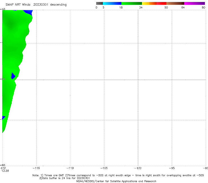This screenshot has width=208, height=183.
Task: Click the '-115' longitude axis label
Action: tap(36, 168)
